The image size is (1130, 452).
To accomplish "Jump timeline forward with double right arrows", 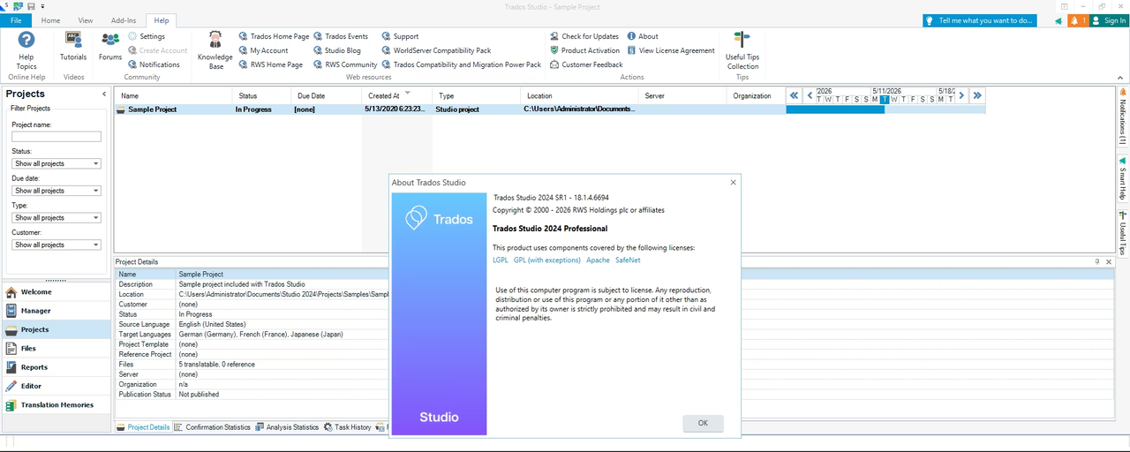I will click(x=977, y=95).
